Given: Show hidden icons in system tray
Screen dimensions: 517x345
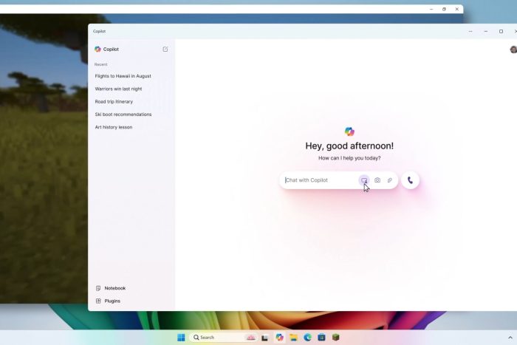Looking at the screenshot, I should coord(510,338).
